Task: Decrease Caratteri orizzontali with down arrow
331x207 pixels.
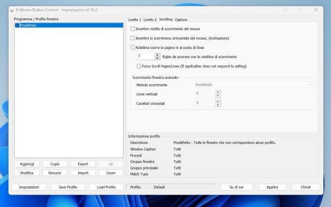Action: pyautogui.click(x=218, y=105)
